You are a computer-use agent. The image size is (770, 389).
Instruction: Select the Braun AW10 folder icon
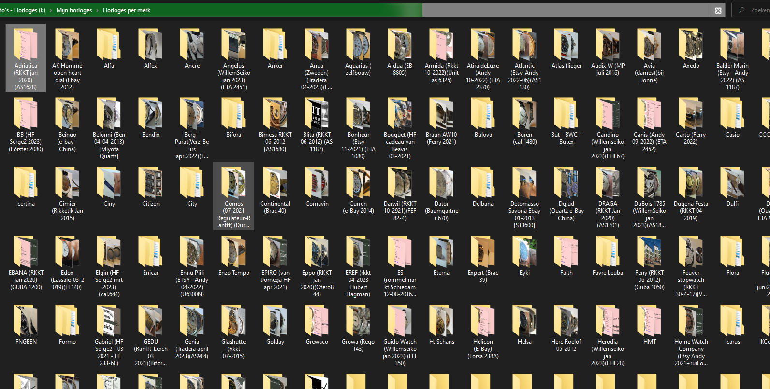[x=441, y=113]
